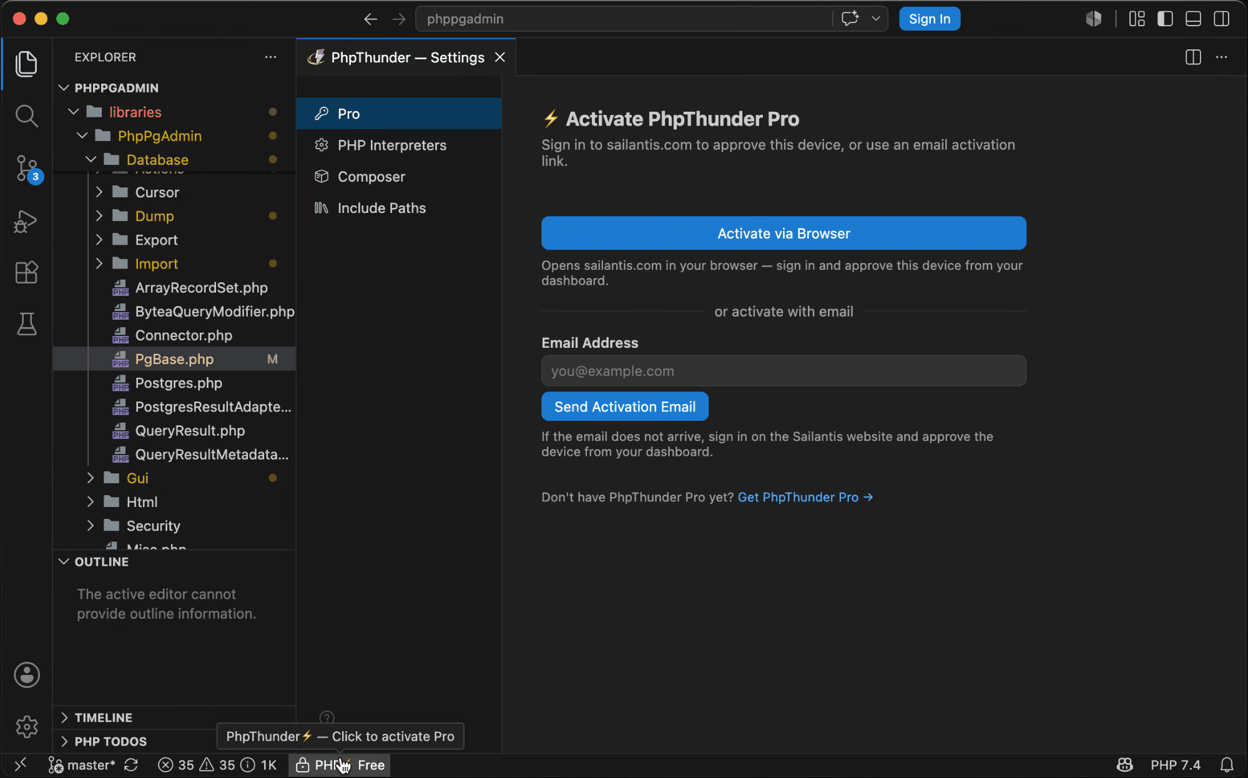Go back with the left arrow

pos(371,19)
